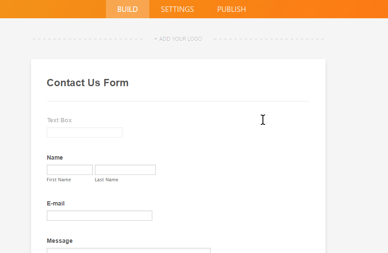Click the divider line below form title
Viewport: 388px width, 253px height.
[178, 101]
